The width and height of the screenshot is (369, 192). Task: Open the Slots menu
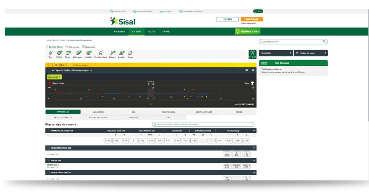tap(151, 32)
